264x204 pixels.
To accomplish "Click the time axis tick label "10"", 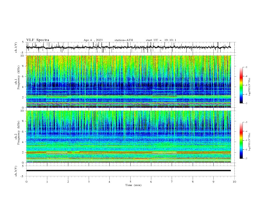I will [234, 182].
